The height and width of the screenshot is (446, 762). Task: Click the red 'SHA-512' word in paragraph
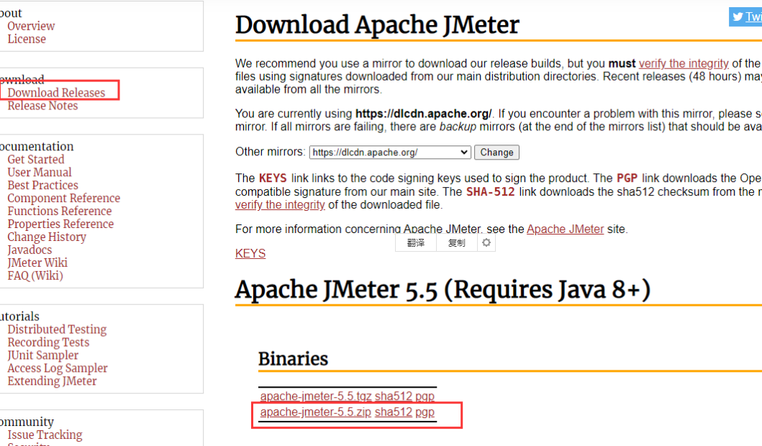point(490,192)
